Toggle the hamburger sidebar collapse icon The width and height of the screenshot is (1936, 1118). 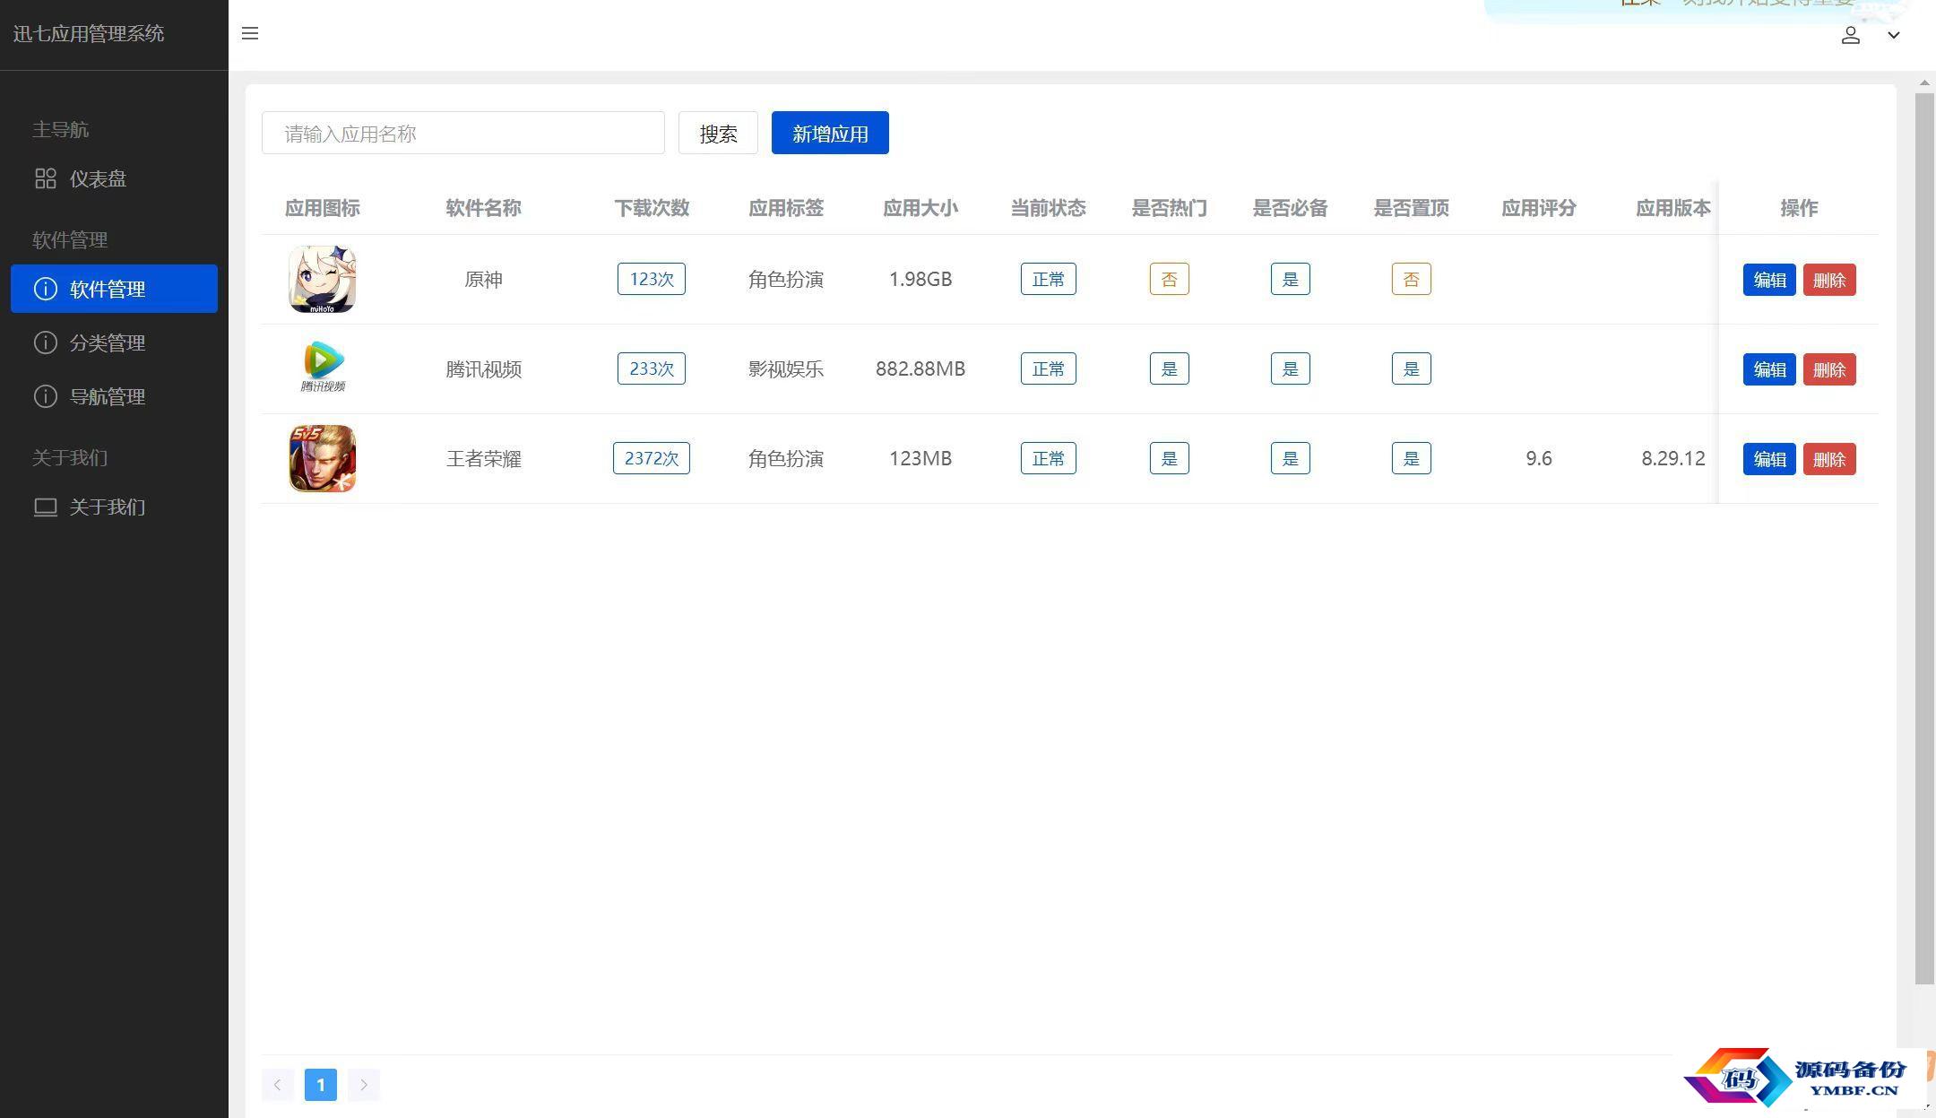pos(250,34)
